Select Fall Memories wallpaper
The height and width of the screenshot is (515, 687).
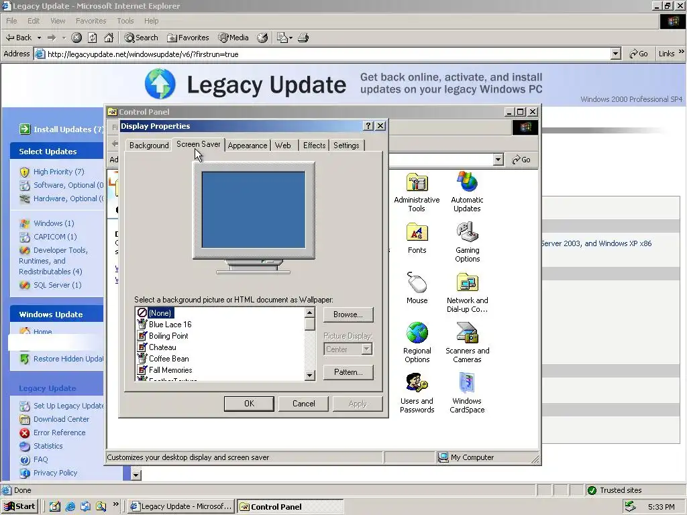coord(170,370)
